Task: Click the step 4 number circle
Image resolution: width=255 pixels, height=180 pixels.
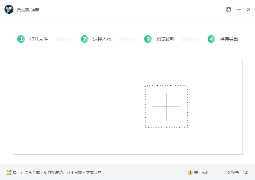Action: tap(211, 39)
